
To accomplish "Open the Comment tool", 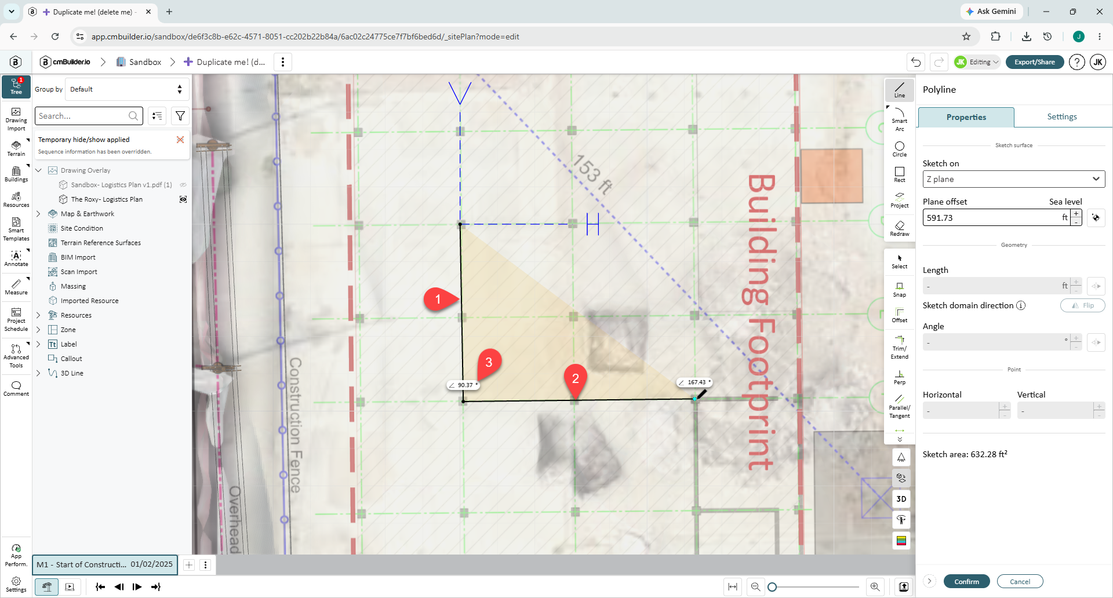I will coord(16,388).
